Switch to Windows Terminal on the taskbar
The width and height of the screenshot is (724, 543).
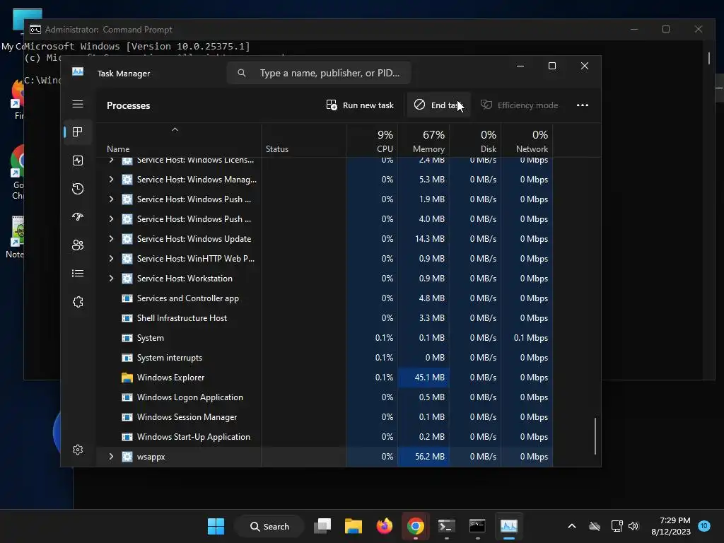coord(447,526)
